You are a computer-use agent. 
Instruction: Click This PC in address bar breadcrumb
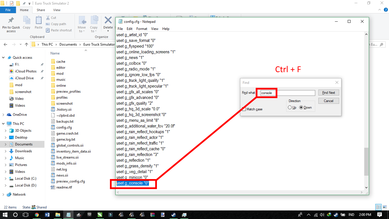pos(47,44)
